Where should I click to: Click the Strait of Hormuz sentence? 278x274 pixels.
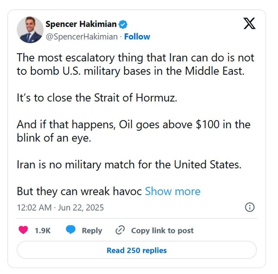[x=97, y=98]
